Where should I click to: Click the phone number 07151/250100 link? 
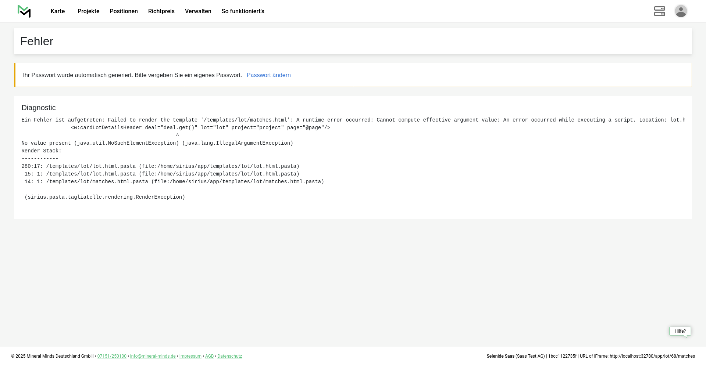[x=112, y=356]
